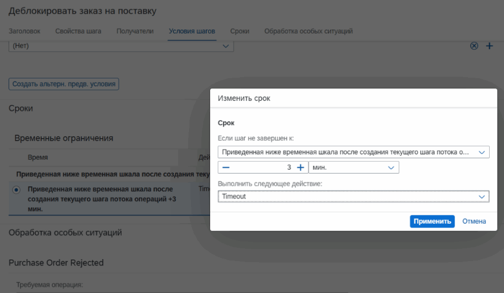Cancel the dialog with Отмена
504x293 pixels.
[474, 221]
